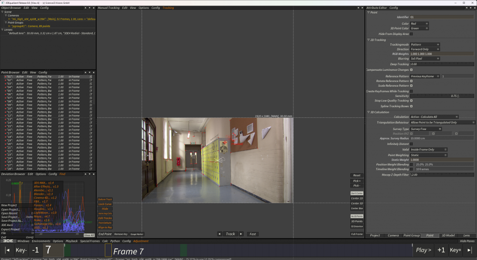477x260 pixels.
Task: Open the 3D Point Color dropdown
Action: tap(419, 28)
